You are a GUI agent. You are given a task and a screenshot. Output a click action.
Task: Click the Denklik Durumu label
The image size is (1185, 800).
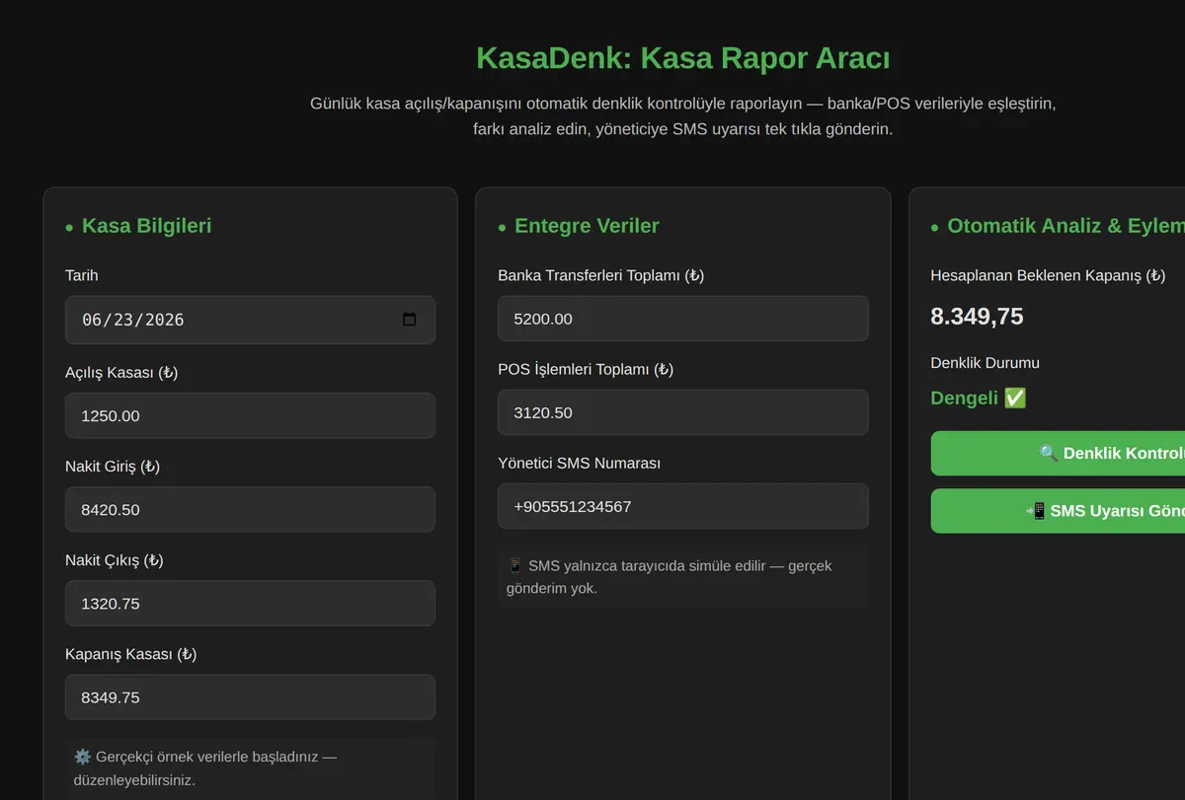click(x=985, y=363)
